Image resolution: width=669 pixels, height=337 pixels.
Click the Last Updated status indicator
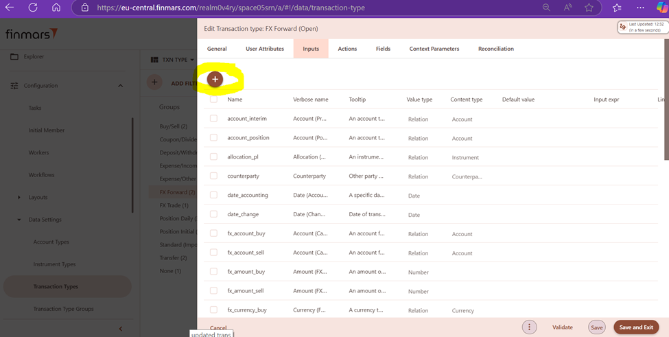[x=642, y=27]
